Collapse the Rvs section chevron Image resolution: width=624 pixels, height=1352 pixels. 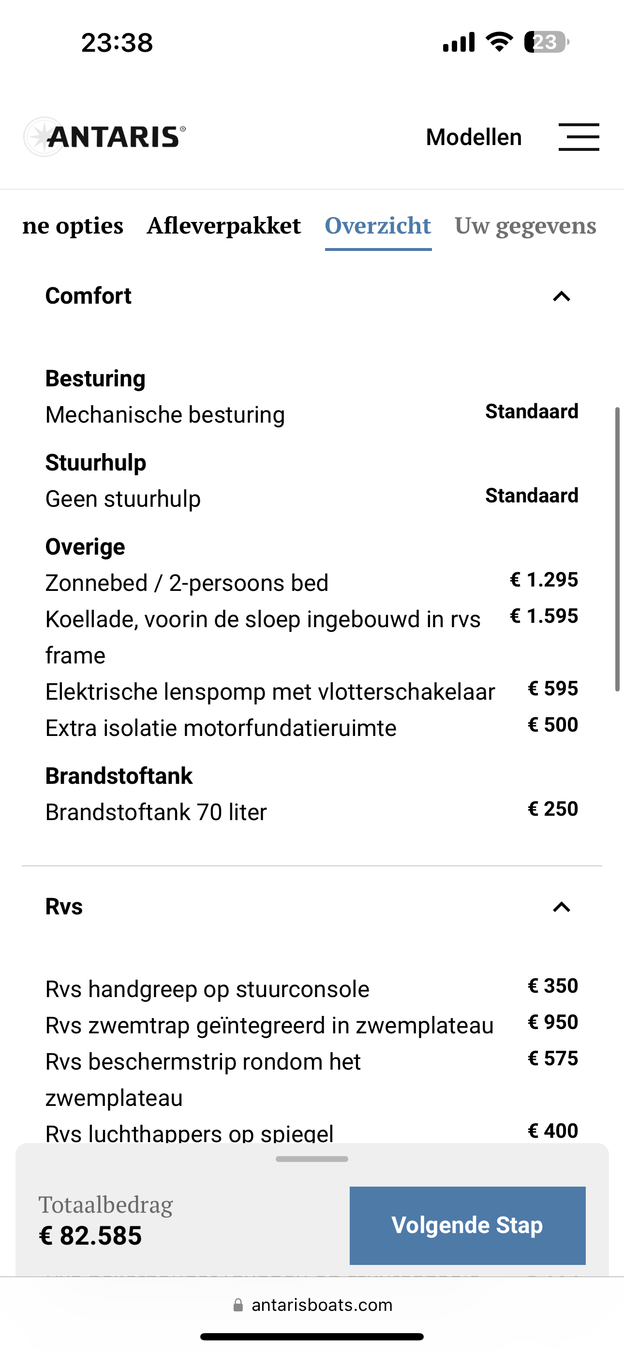[562, 907]
